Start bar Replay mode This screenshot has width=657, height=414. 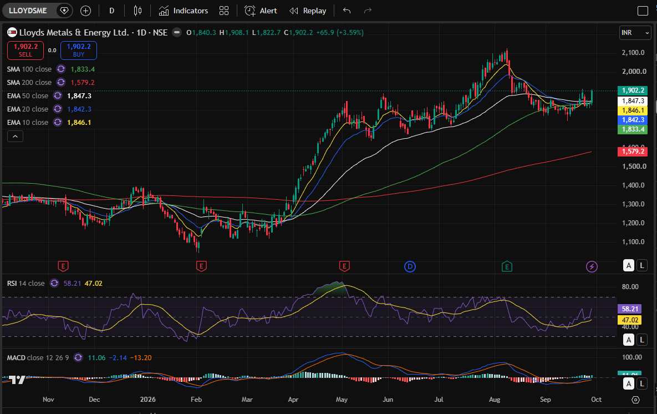308,11
